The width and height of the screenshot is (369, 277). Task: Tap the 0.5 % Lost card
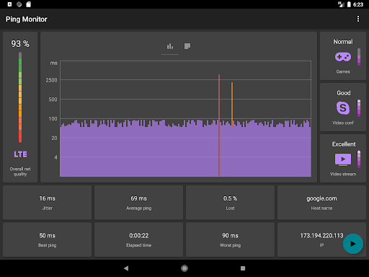(x=230, y=203)
